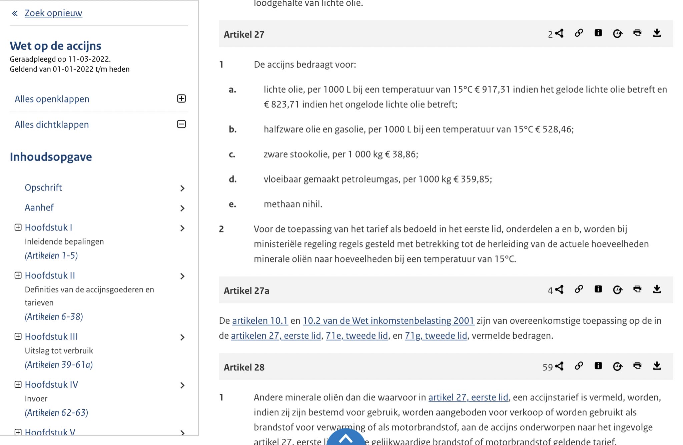Open the Aanhef contents entry
The width and height of the screenshot is (683, 445).
39,208
